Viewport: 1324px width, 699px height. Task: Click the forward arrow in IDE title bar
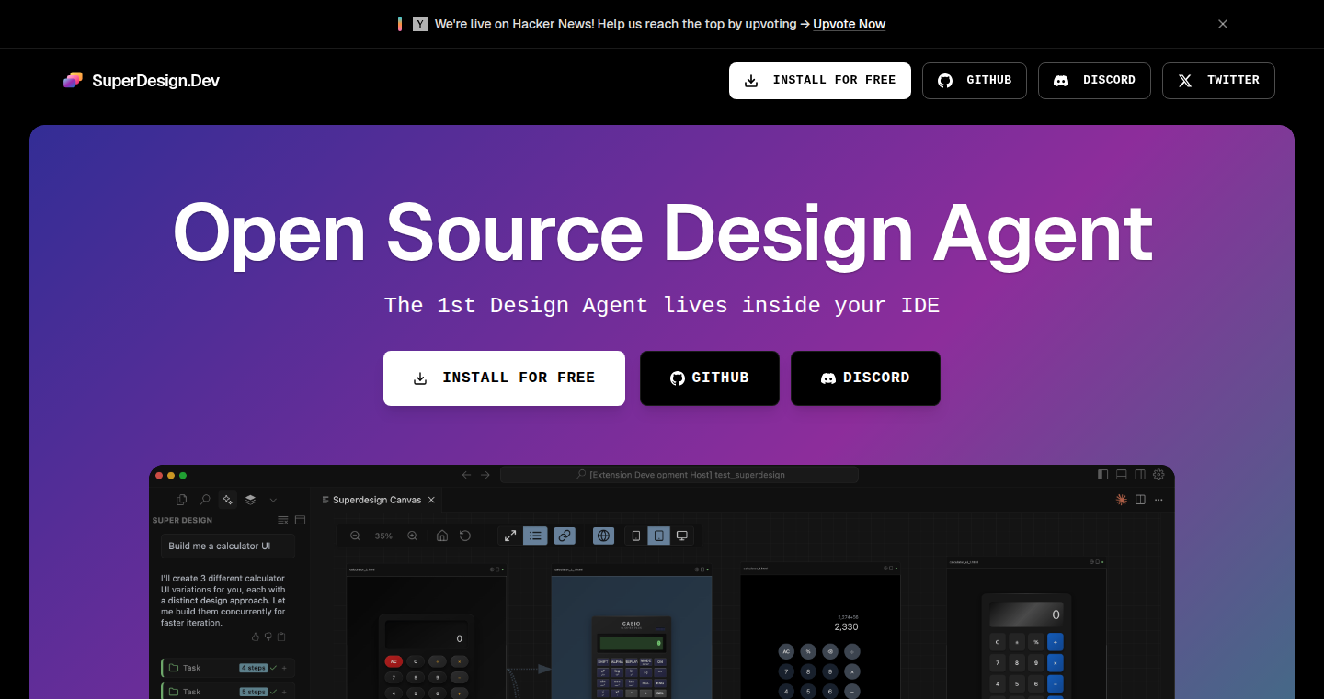coord(485,475)
